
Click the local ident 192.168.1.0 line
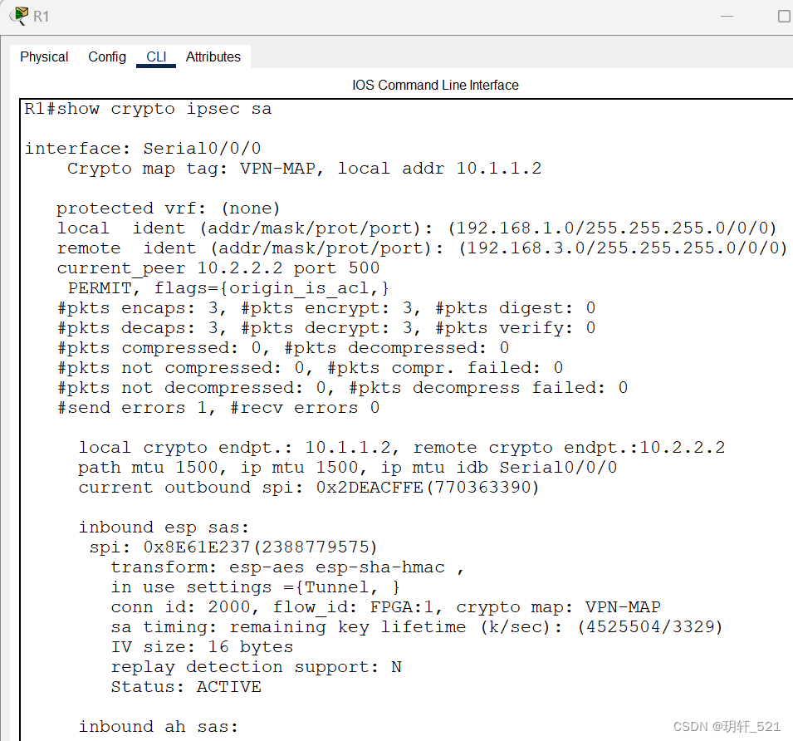416,228
